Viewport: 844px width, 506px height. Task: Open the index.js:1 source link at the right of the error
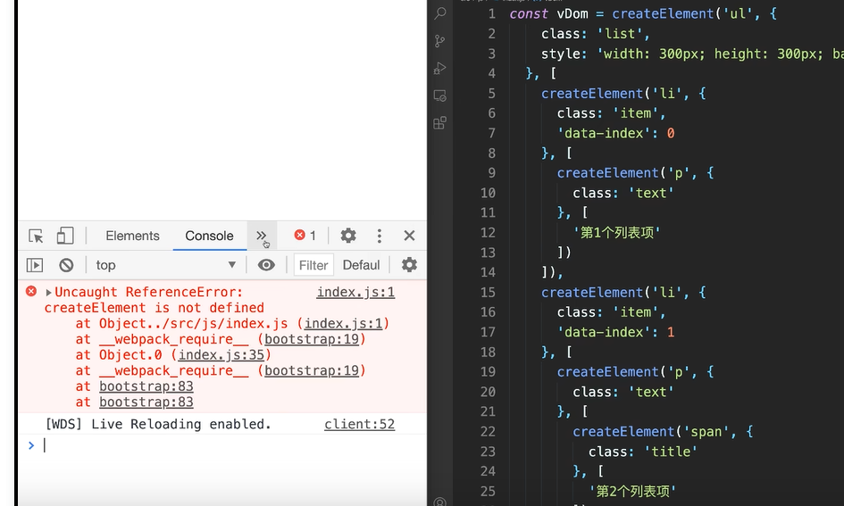pos(355,292)
